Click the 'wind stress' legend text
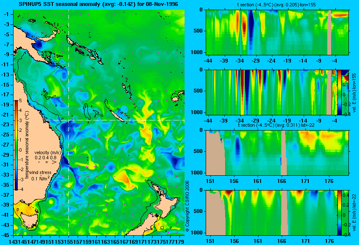The height and width of the screenshot is (245, 359). pos(40,173)
